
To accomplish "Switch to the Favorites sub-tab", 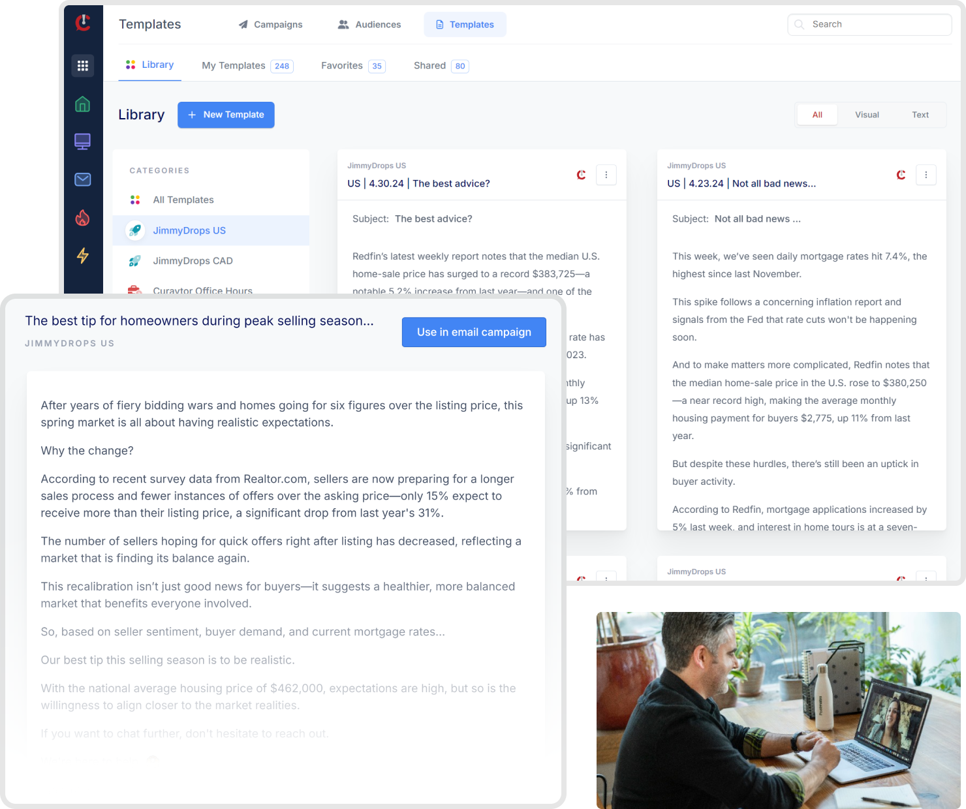I will pos(353,66).
